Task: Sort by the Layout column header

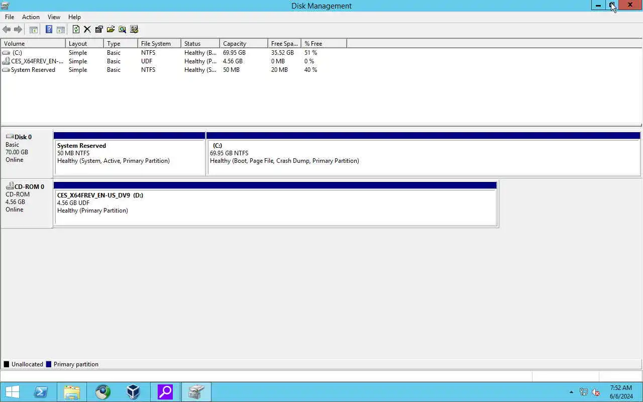Action: click(x=84, y=44)
